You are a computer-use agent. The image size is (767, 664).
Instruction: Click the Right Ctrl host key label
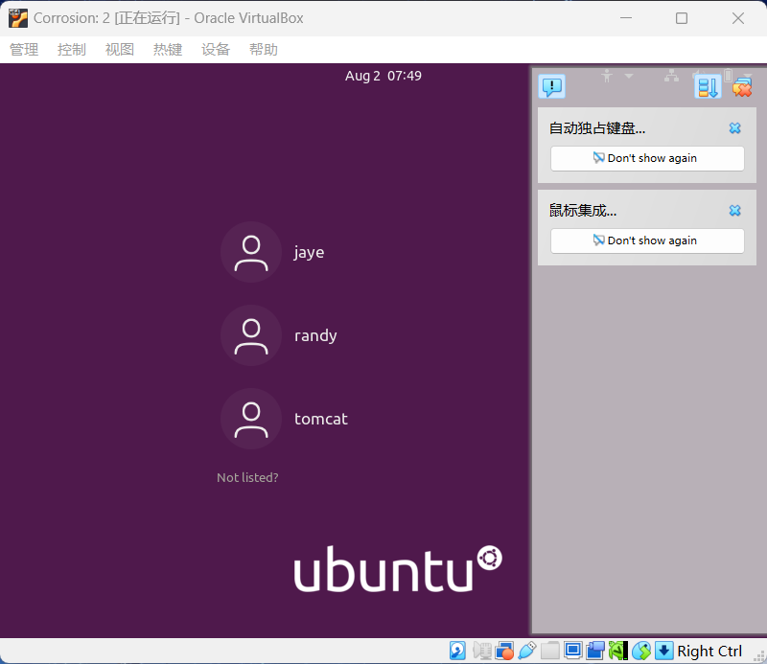[x=709, y=652]
